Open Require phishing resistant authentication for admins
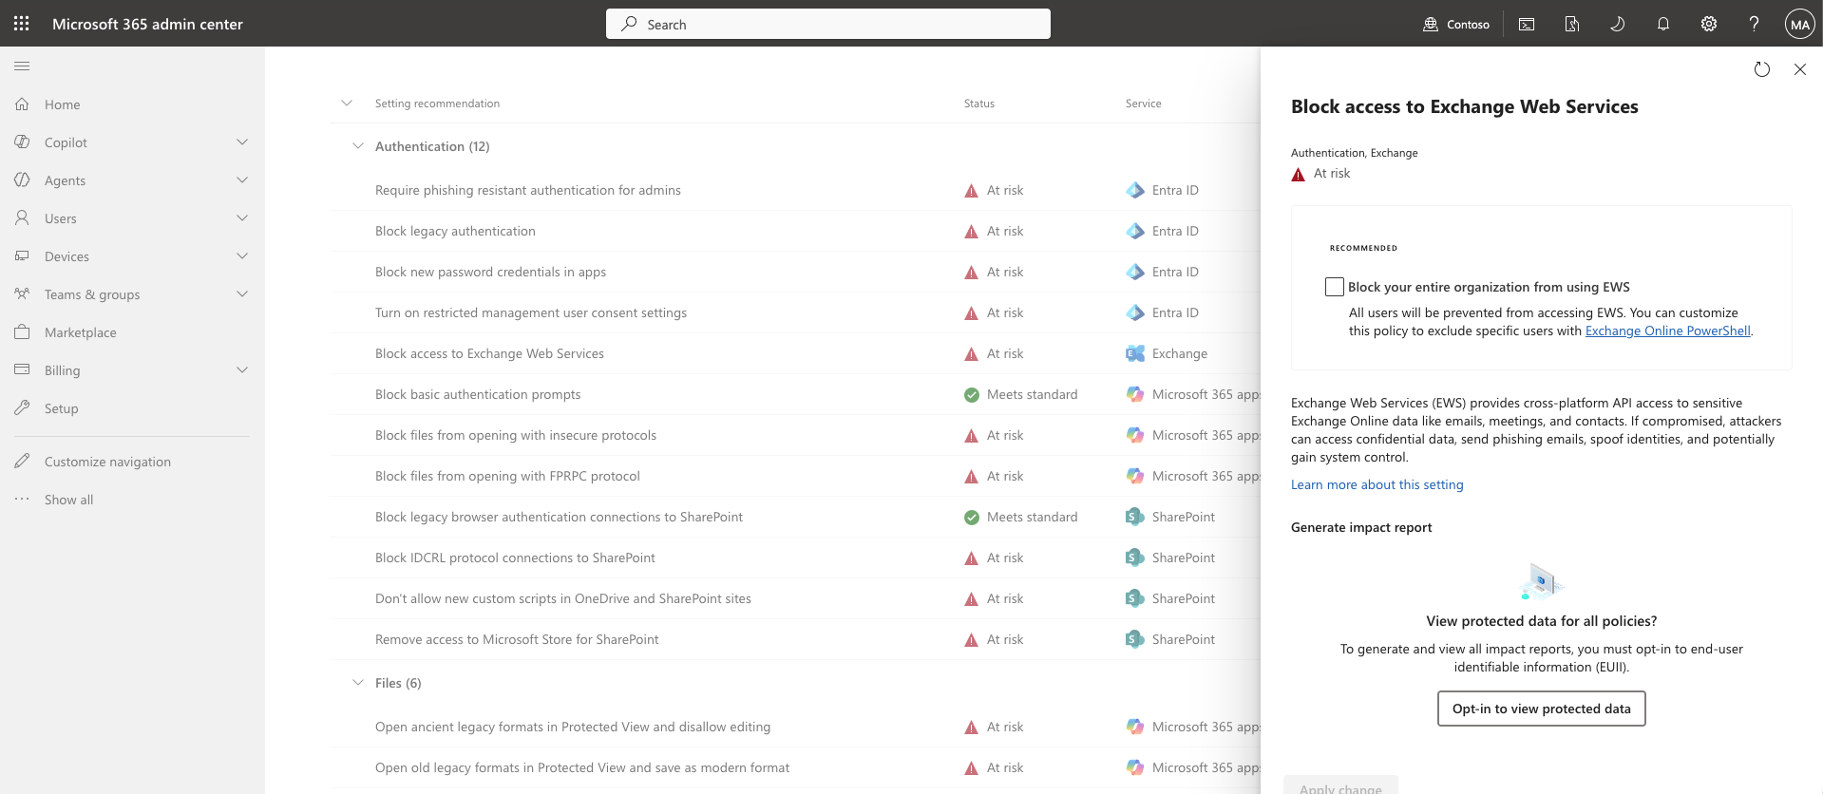This screenshot has width=1823, height=794. (528, 190)
